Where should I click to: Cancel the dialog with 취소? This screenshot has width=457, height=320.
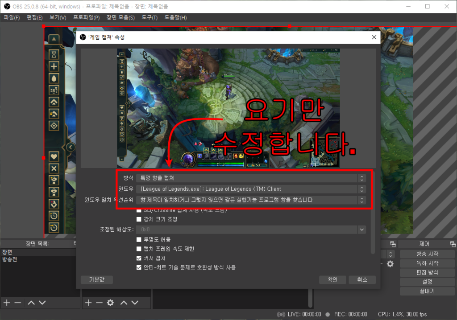(362, 280)
